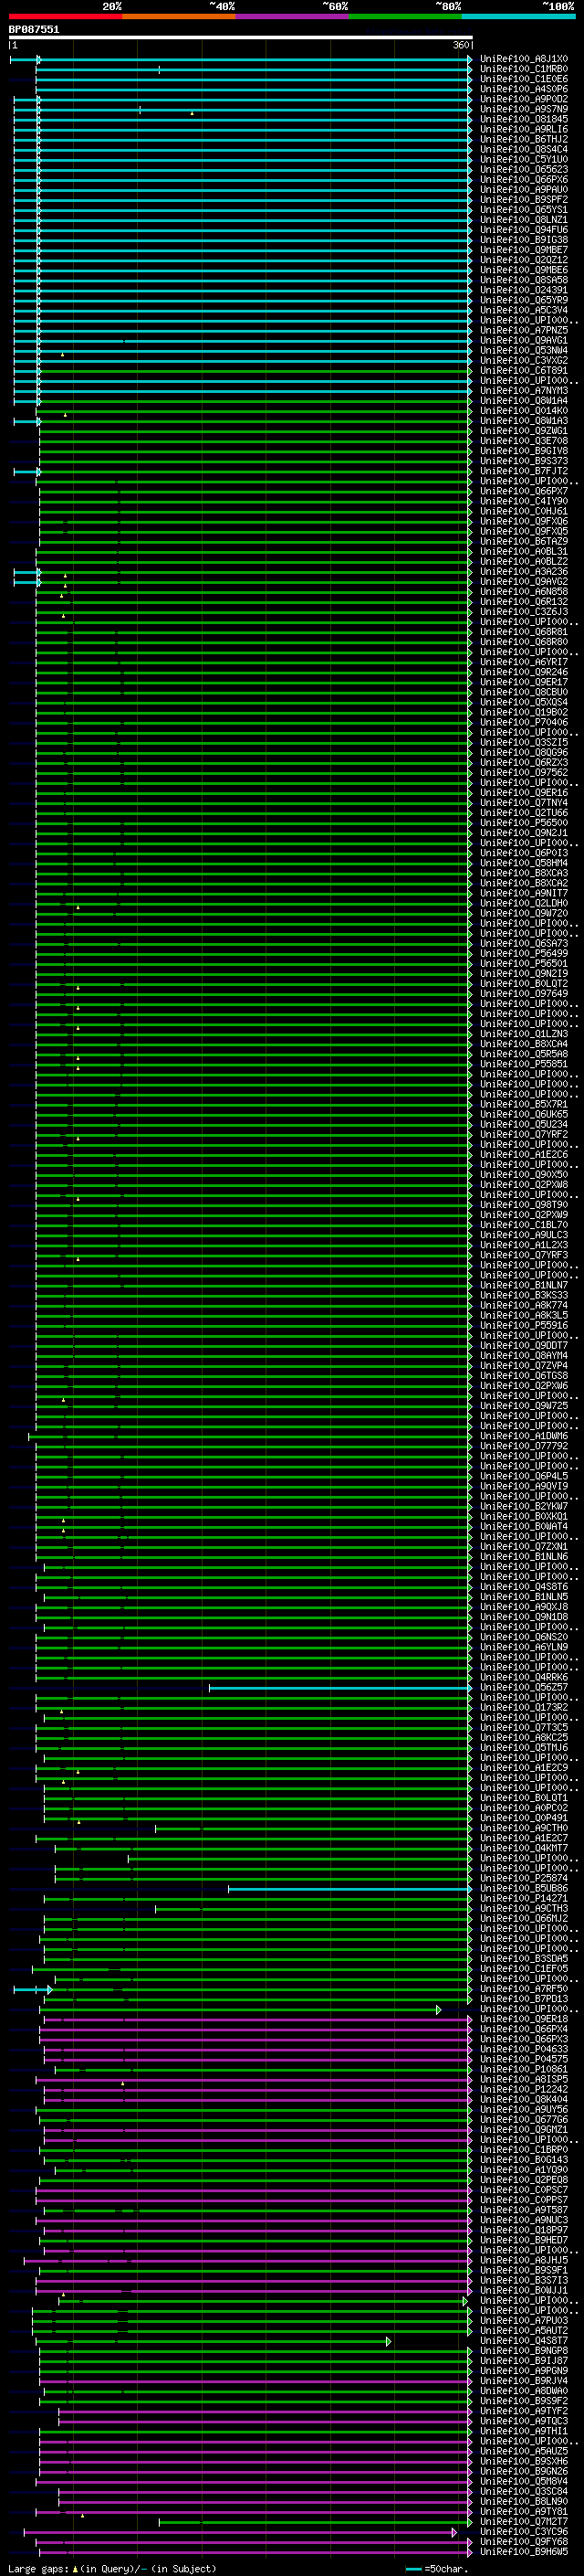Select label UniRef100_Q66PX6
The height and width of the screenshot is (2576, 584).
point(524,179)
